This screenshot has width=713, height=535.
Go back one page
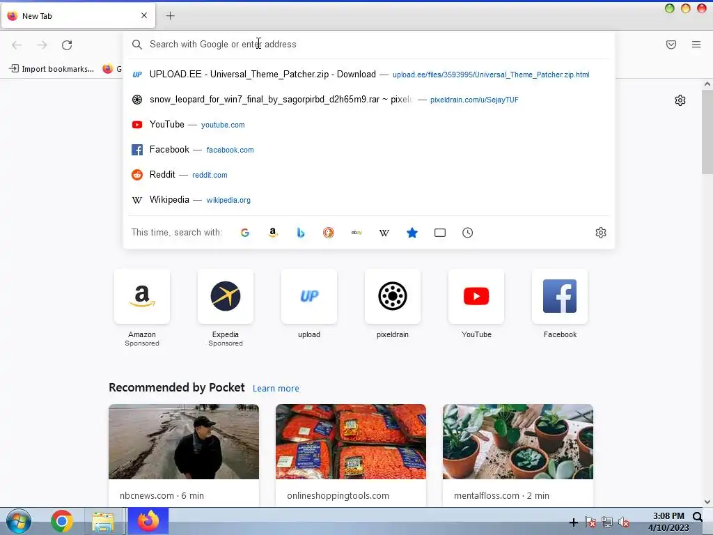(17, 45)
